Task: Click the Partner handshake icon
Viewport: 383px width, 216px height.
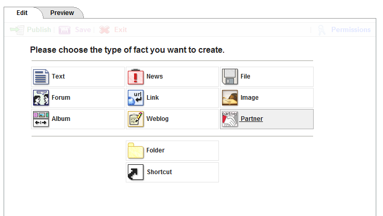Action: pyautogui.click(x=230, y=119)
